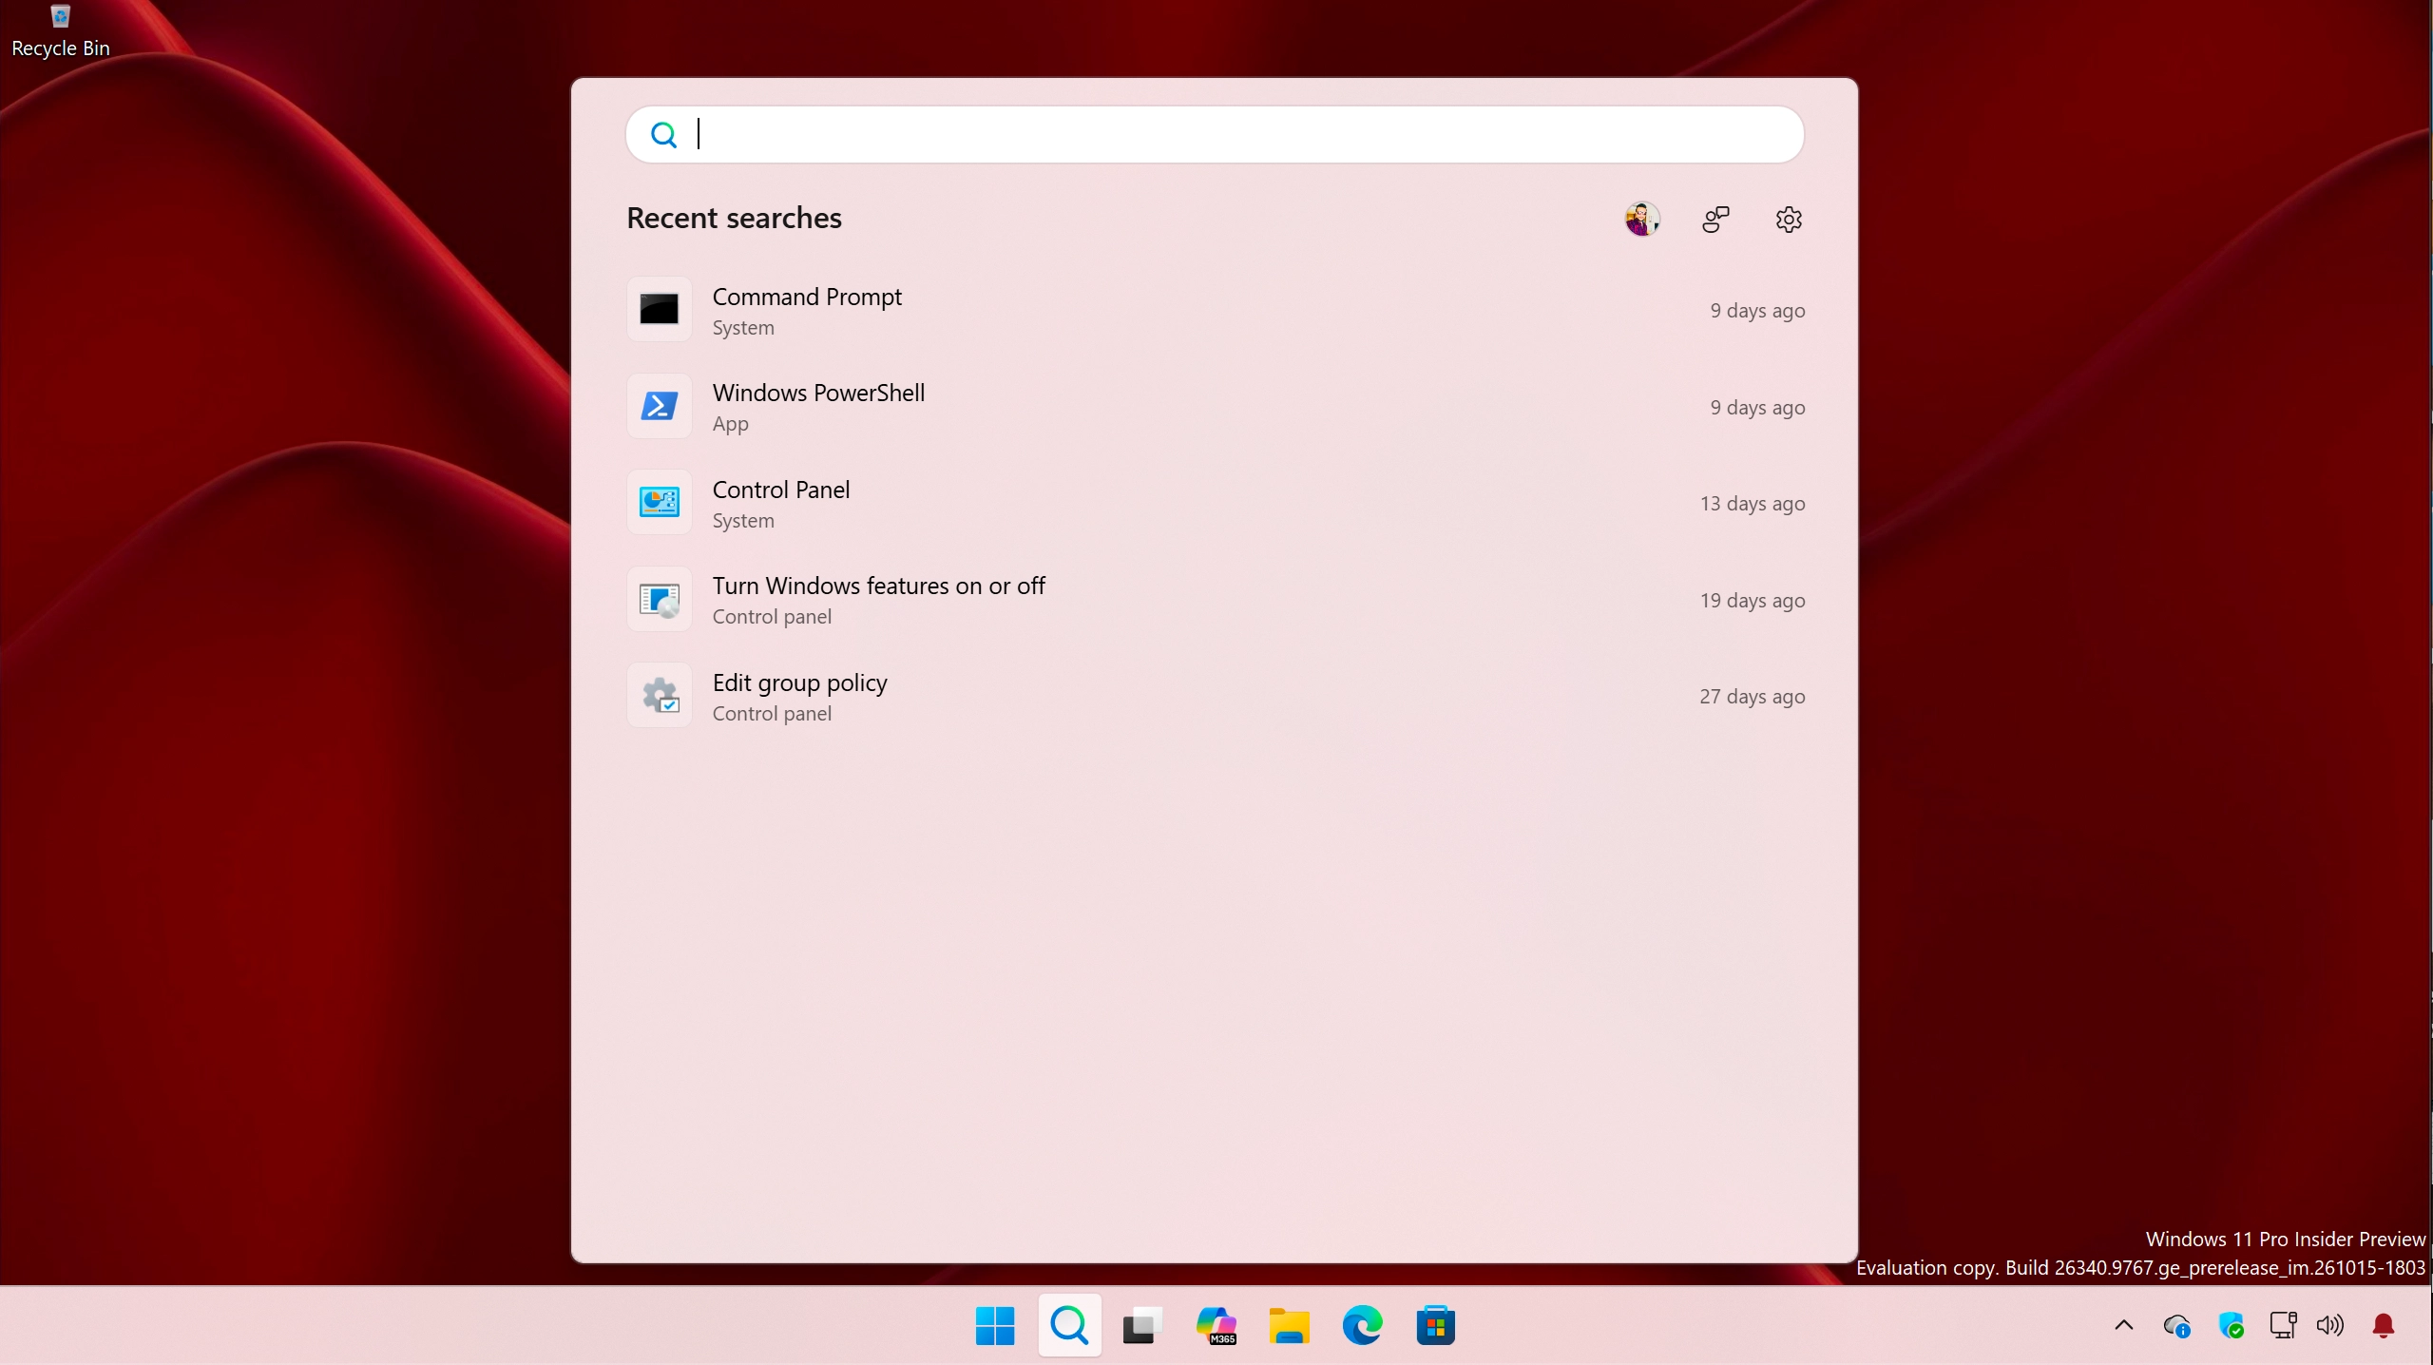Click the network display tray icon
Image resolution: width=2433 pixels, height=1365 pixels.
coord(2283,1325)
